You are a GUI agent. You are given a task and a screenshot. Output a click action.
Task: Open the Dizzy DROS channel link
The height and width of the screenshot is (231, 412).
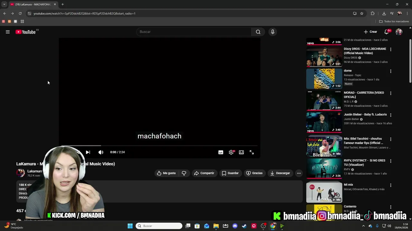pos(351,58)
